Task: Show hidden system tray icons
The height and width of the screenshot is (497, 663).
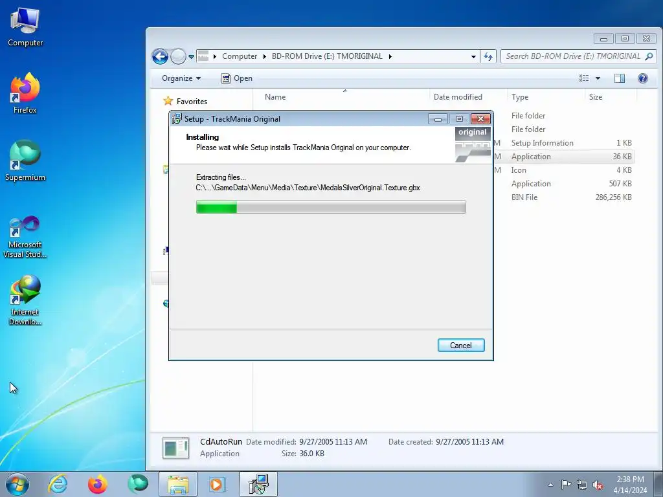Action: 550,485
